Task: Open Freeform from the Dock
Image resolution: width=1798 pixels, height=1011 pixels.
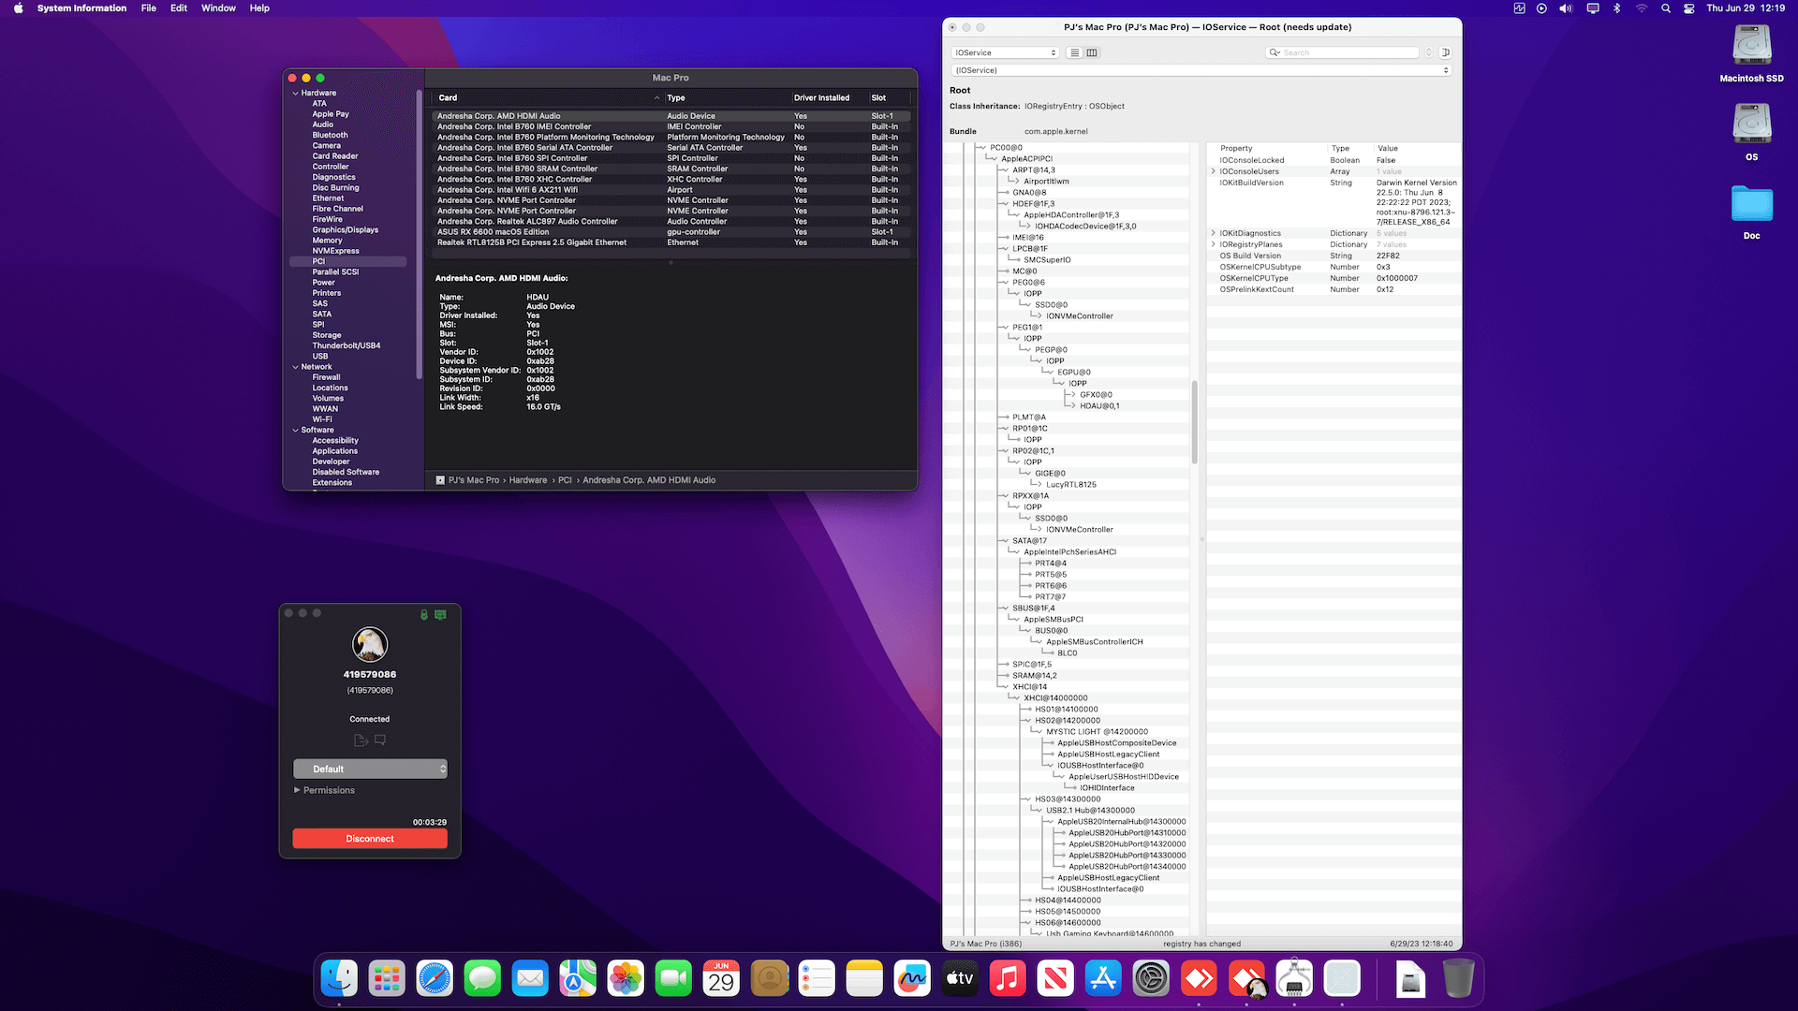Action: (912, 979)
